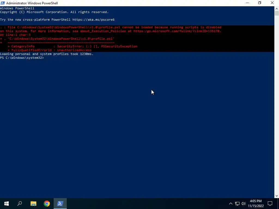
Task: Click the scrollbar down arrow
Action: click(277, 196)
